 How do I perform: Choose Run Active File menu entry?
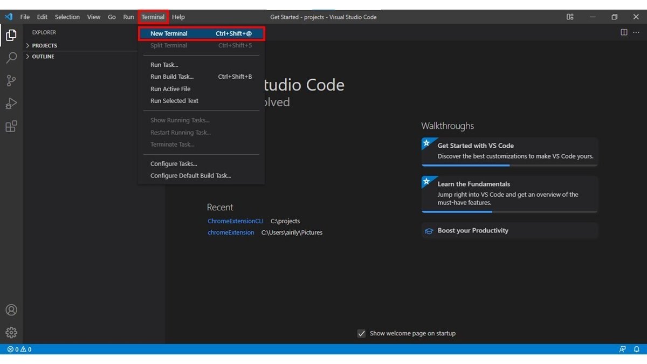(x=201, y=89)
